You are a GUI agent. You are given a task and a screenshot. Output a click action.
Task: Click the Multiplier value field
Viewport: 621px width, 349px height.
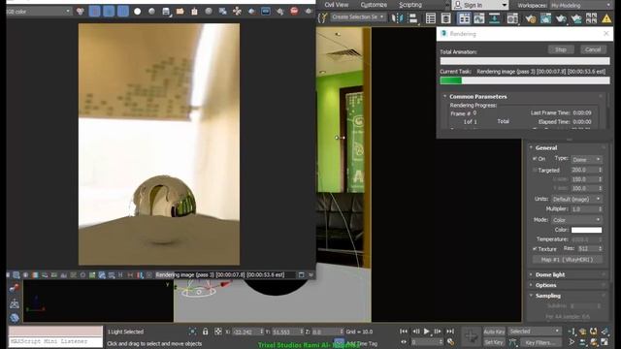(584, 209)
